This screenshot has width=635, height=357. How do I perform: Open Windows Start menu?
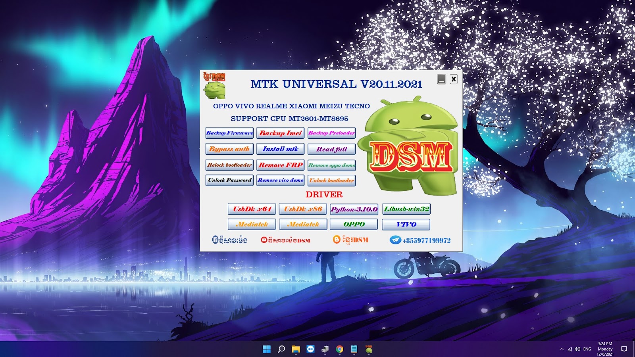coord(267,349)
